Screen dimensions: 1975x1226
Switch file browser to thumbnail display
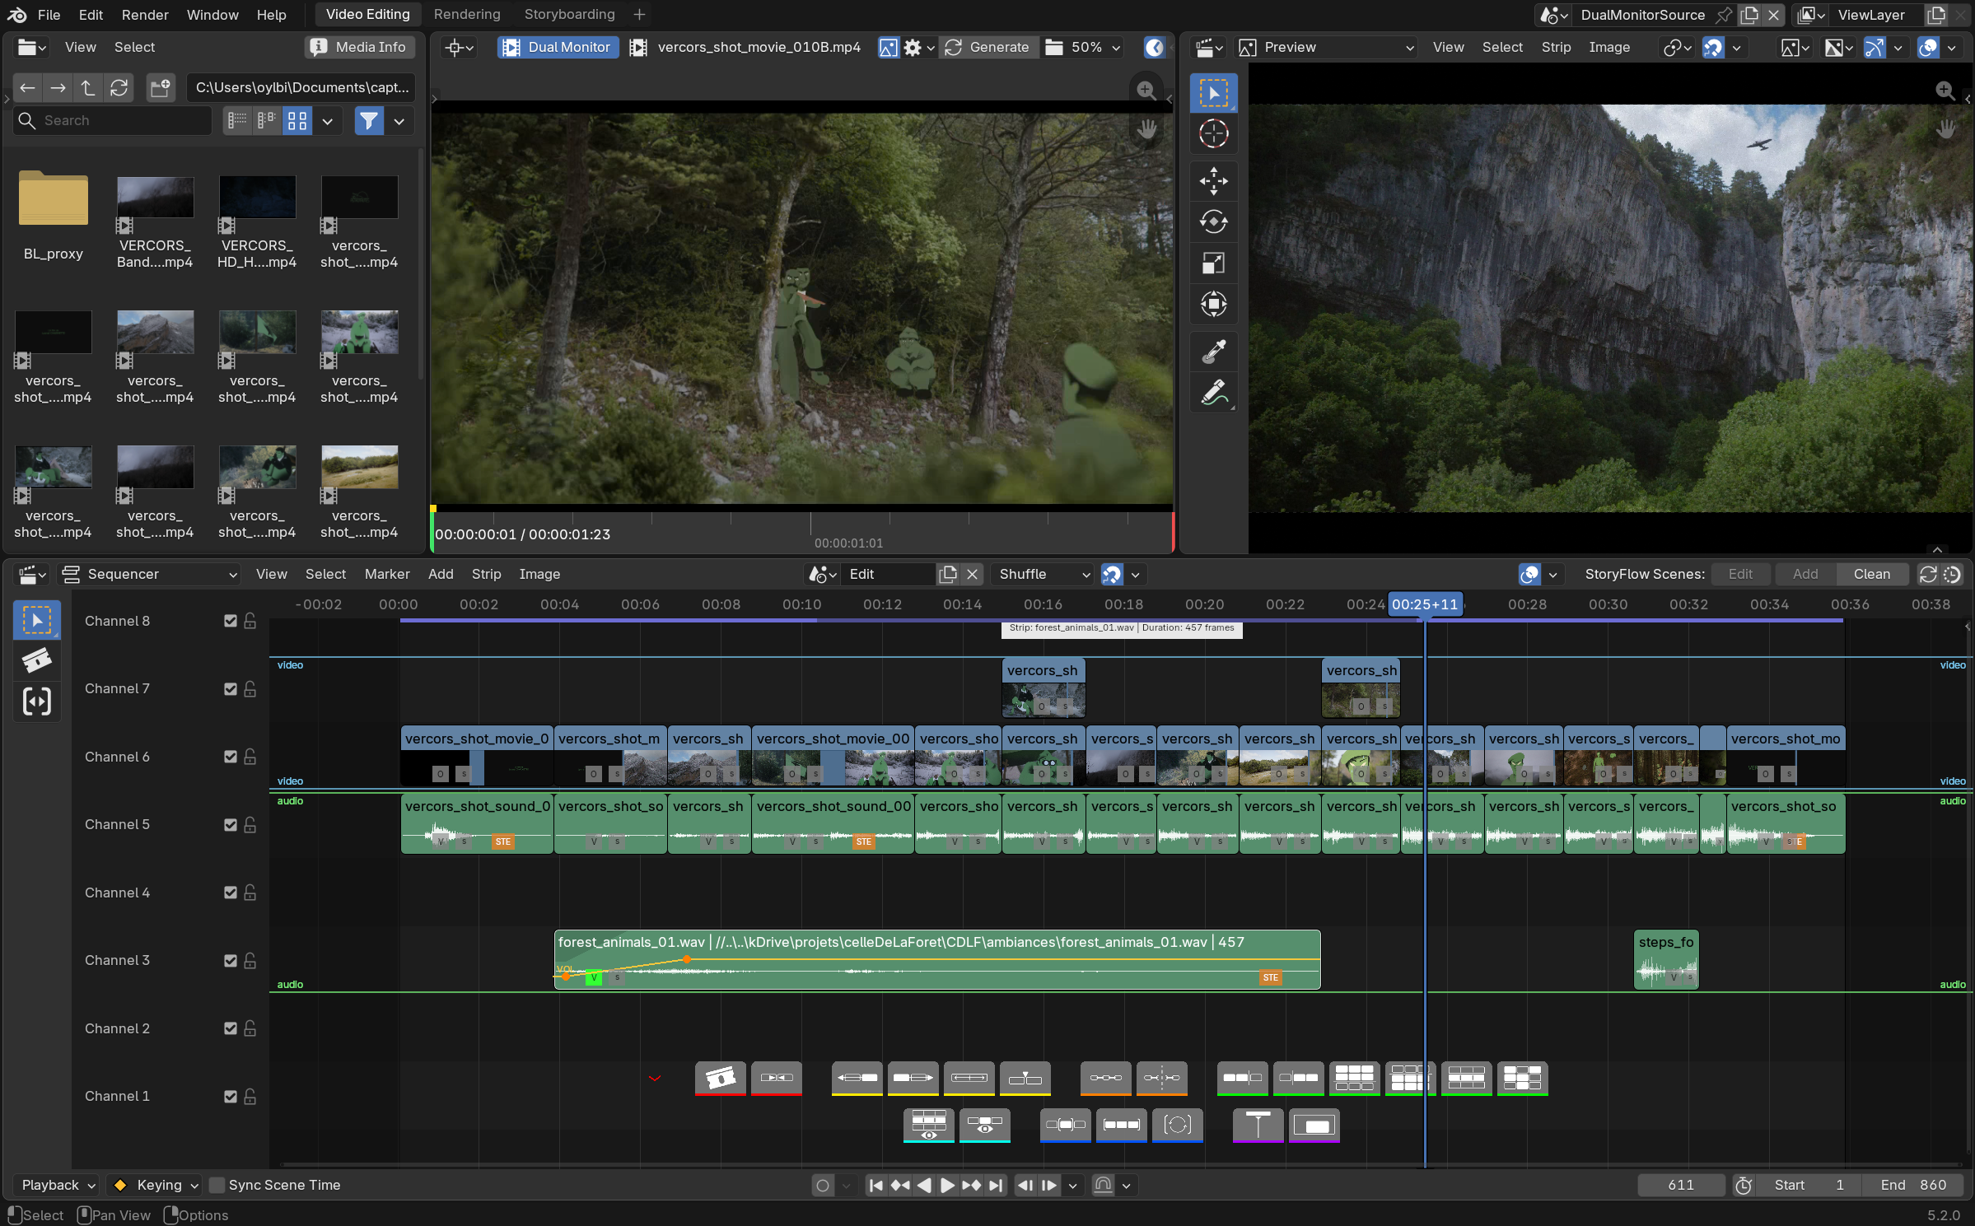click(x=297, y=121)
